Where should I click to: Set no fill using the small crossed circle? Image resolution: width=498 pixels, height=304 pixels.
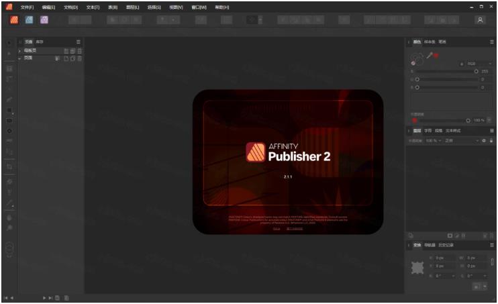point(413,63)
